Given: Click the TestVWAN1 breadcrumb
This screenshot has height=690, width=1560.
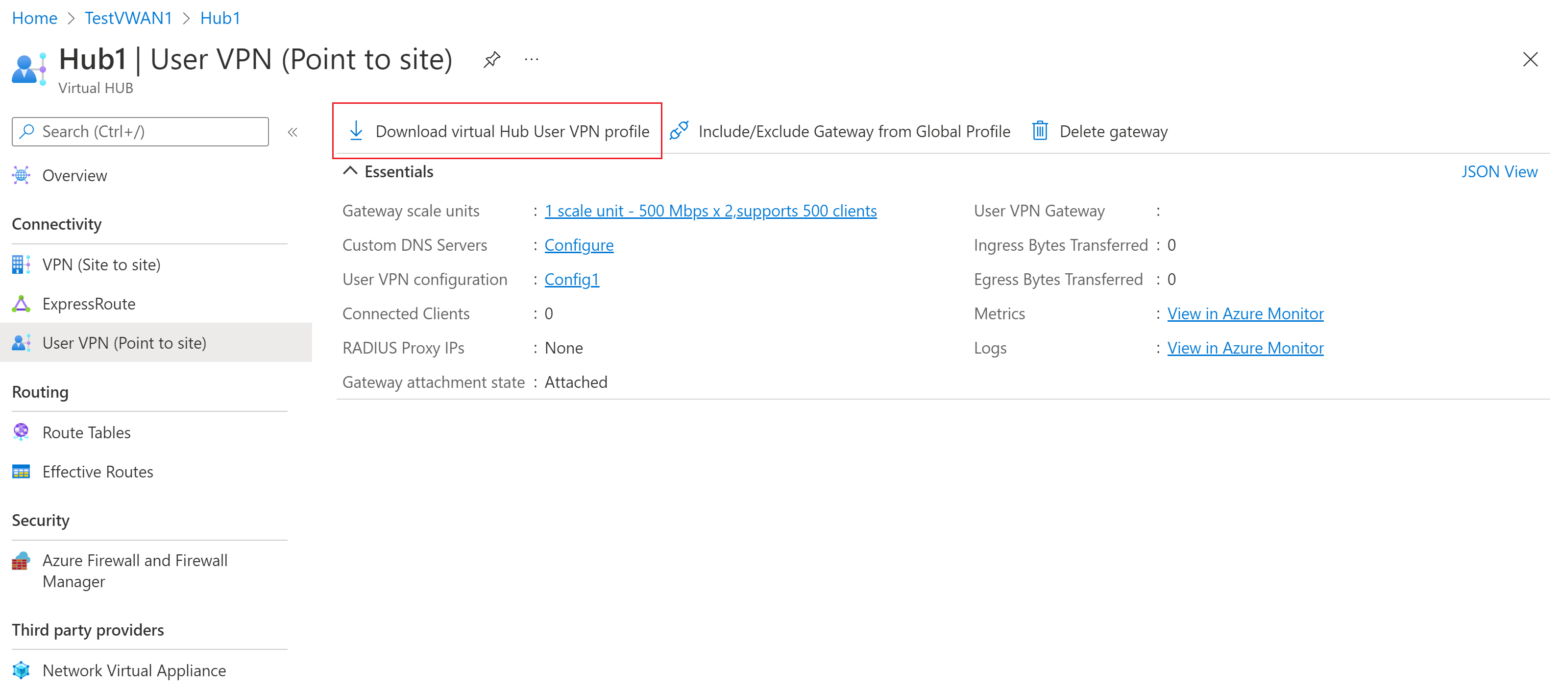Looking at the screenshot, I should 128,18.
